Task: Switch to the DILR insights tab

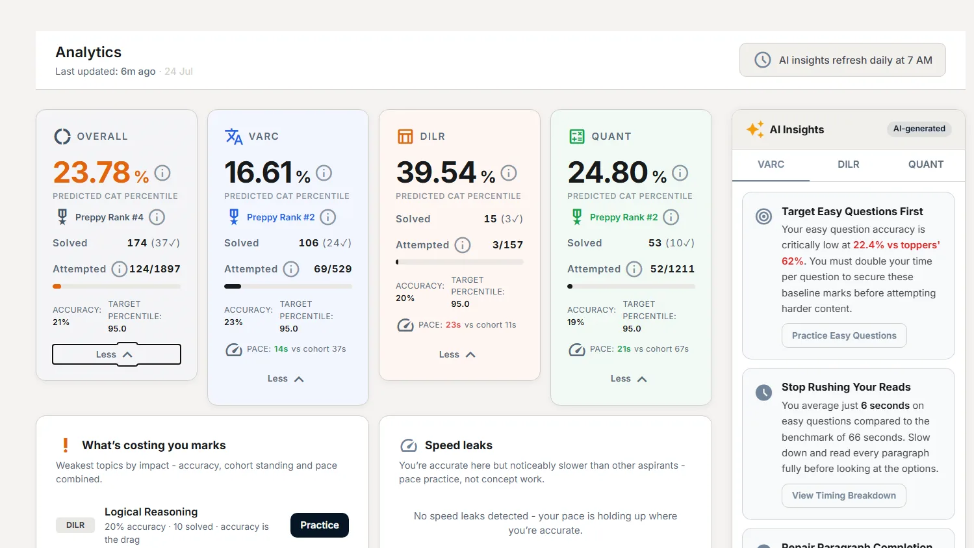Action: (x=848, y=164)
